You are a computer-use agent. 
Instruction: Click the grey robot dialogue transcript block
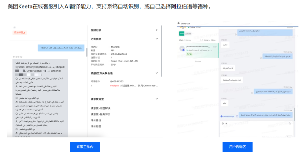[x=40, y=98]
